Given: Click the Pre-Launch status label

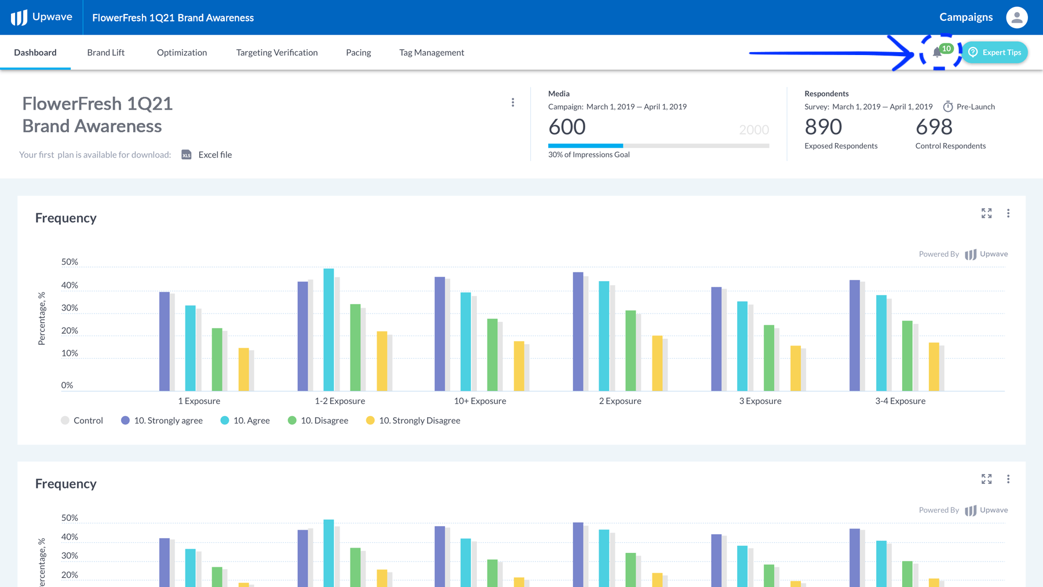Looking at the screenshot, I should click(x=976, y=107).
